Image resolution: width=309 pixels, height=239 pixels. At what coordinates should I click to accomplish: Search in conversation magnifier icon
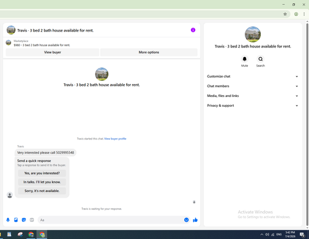261,59
